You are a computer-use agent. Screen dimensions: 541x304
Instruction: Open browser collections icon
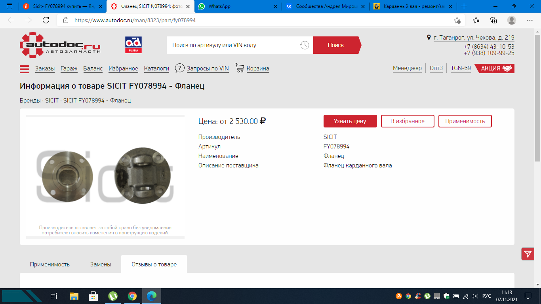click(493, 20)
